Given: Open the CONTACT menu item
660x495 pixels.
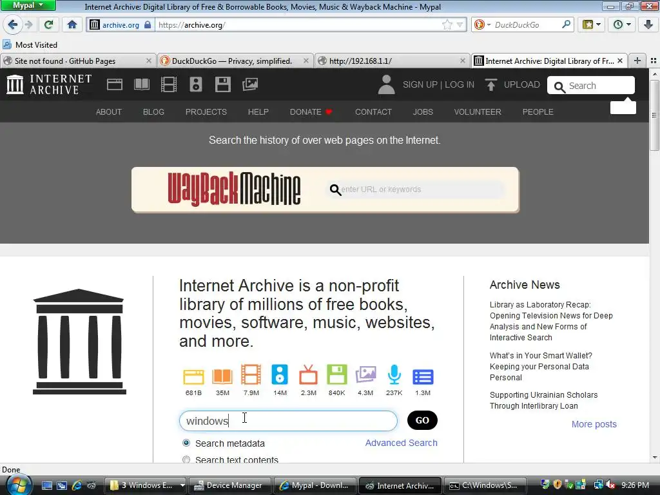Looking at the screenshot, I should pos(373,112).
